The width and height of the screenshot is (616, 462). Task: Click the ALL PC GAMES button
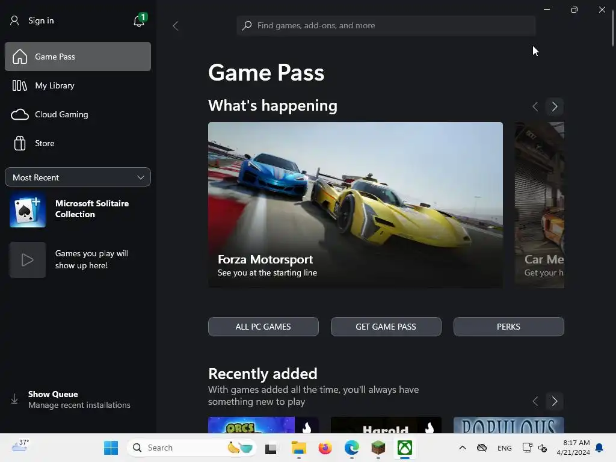tap(263, 327)
